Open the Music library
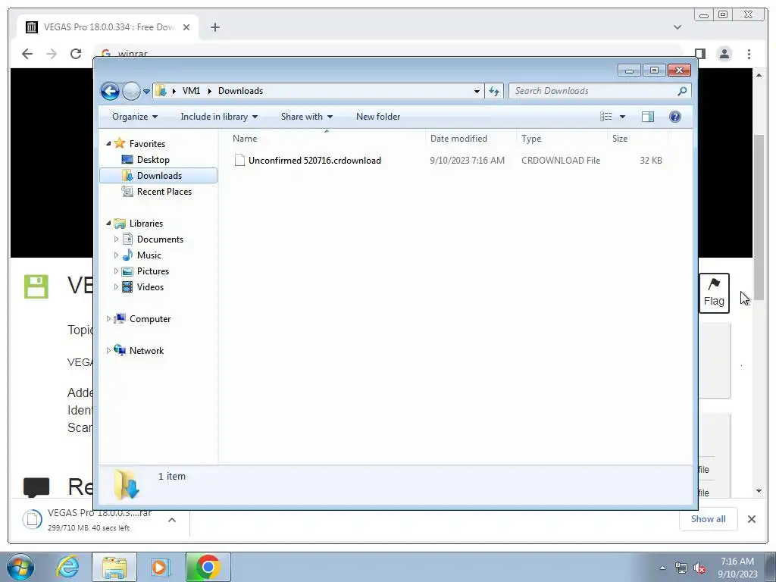Viewport: 776px width, 582px height. click(149, 255)
